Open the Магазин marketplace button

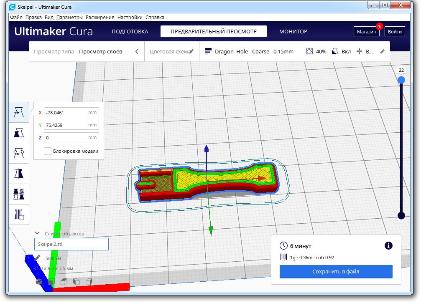coord(367,31)
